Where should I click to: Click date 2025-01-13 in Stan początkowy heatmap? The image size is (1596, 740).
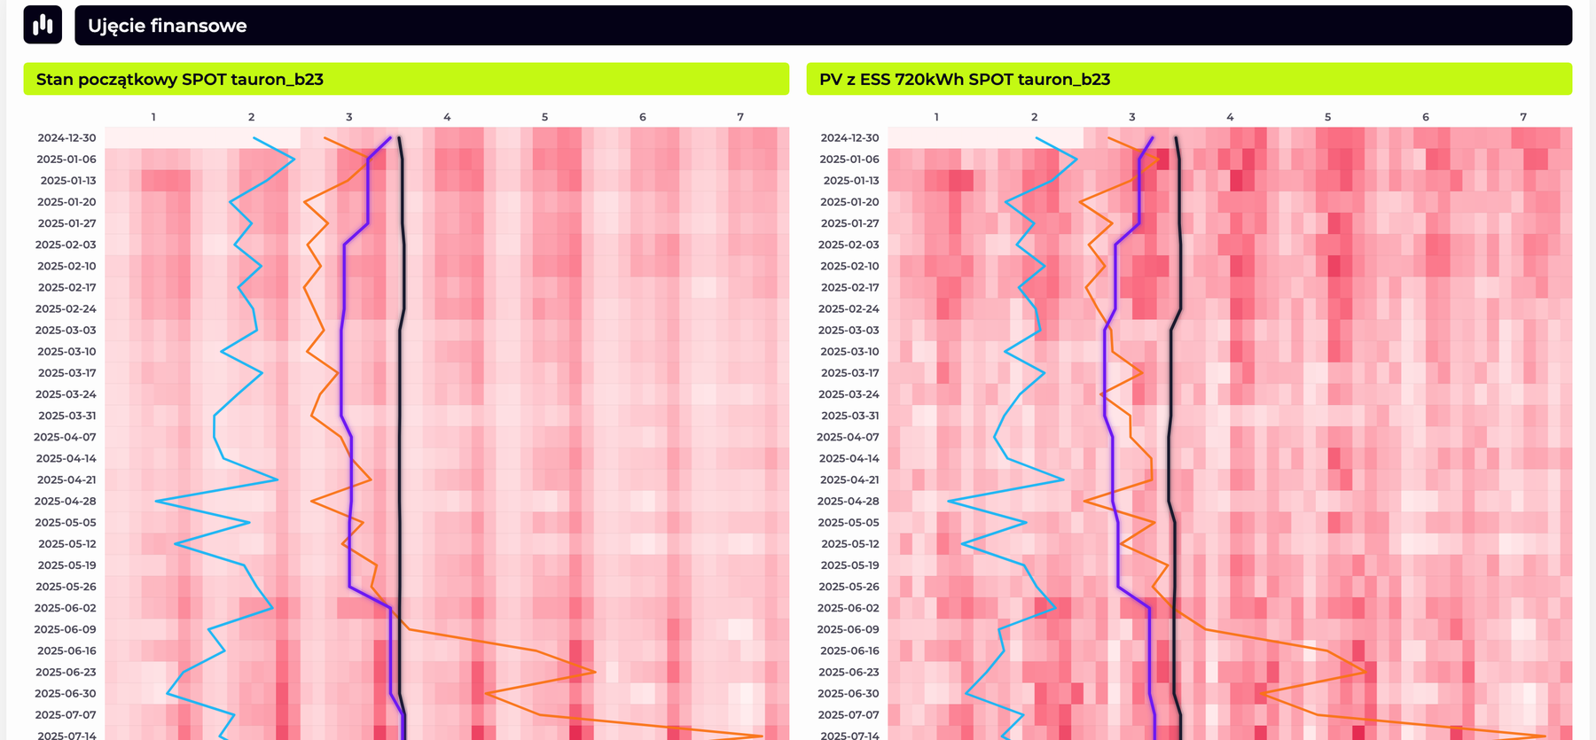coord(68,180)
